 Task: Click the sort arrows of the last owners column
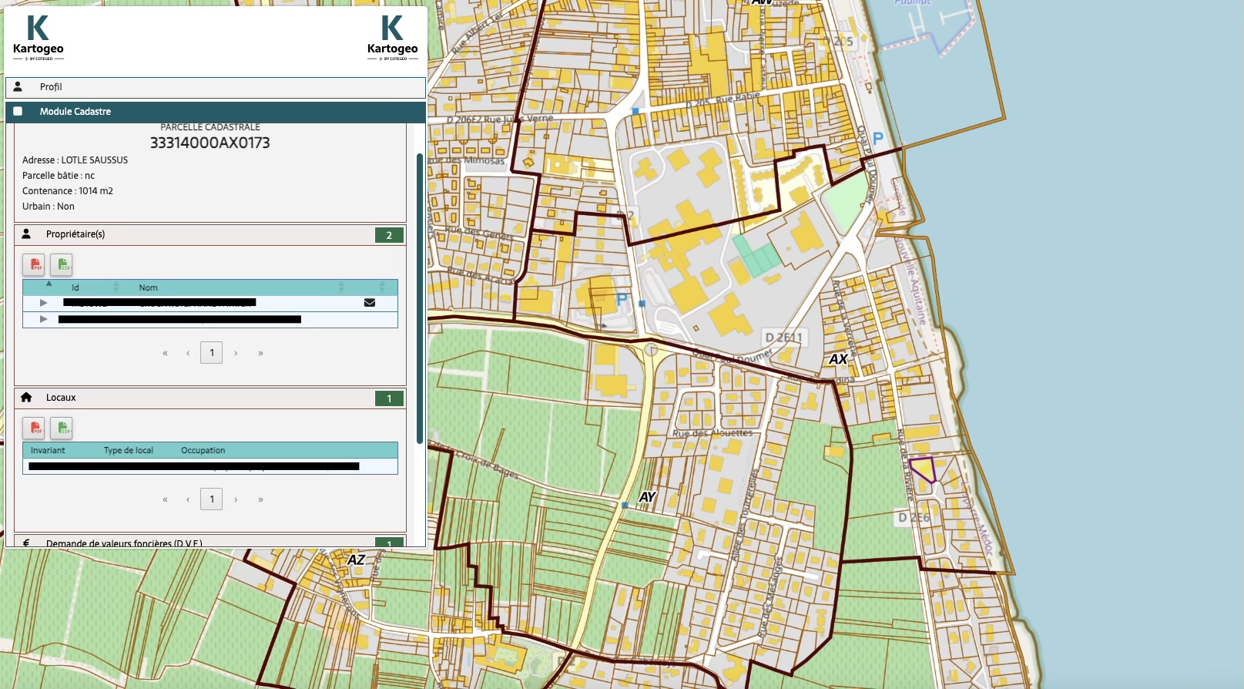tap(382, 287)
